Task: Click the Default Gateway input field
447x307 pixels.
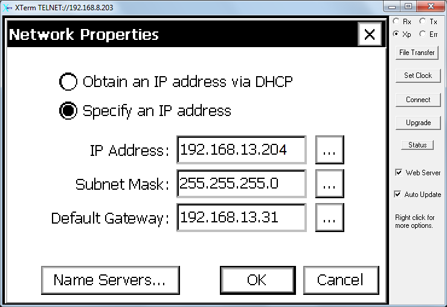Action: 242,218
